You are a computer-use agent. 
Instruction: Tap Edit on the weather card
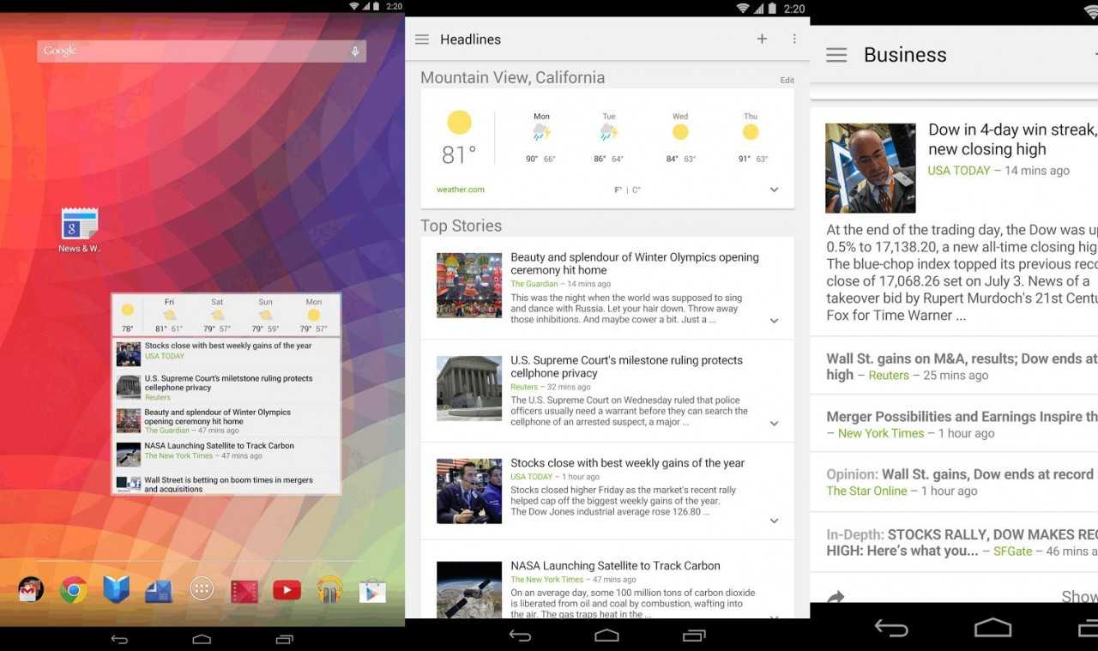(787, 80)
